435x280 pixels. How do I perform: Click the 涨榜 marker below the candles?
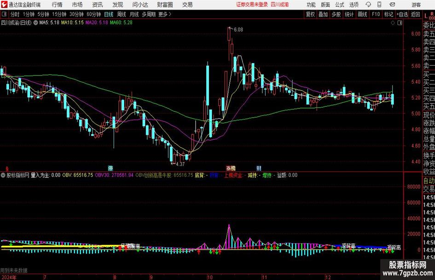coord(231,168)
